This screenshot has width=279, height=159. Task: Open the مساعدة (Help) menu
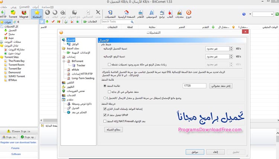[x=48, y=7]
